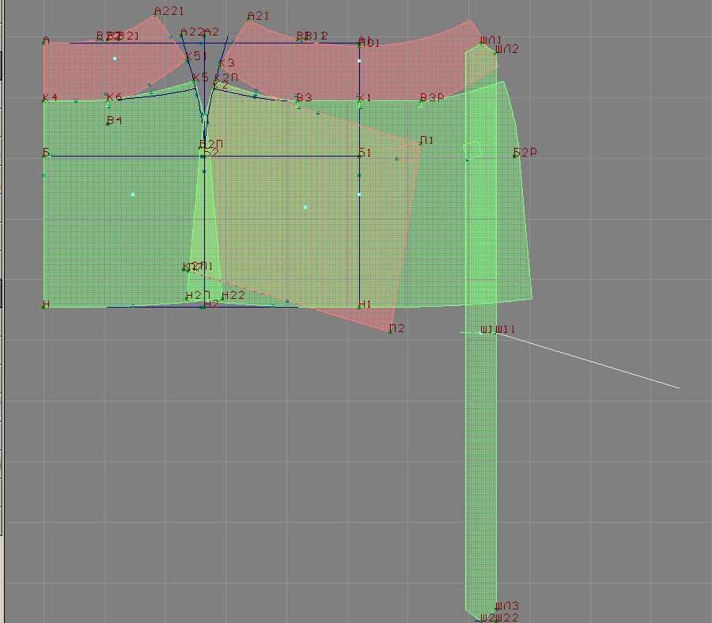Click the point labeled K4
The height and width of the screenshot is (623, 712).
click(x=44, y=100)
